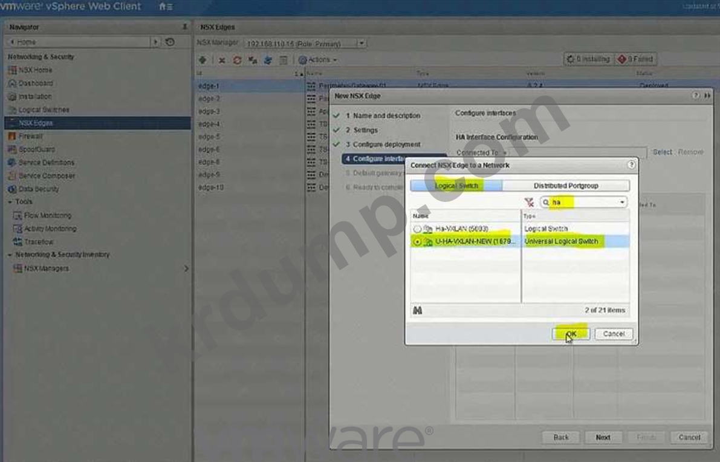The image size is (720, 462).
Task: Click the NSX Home icon in navigator
Action: 13,70
